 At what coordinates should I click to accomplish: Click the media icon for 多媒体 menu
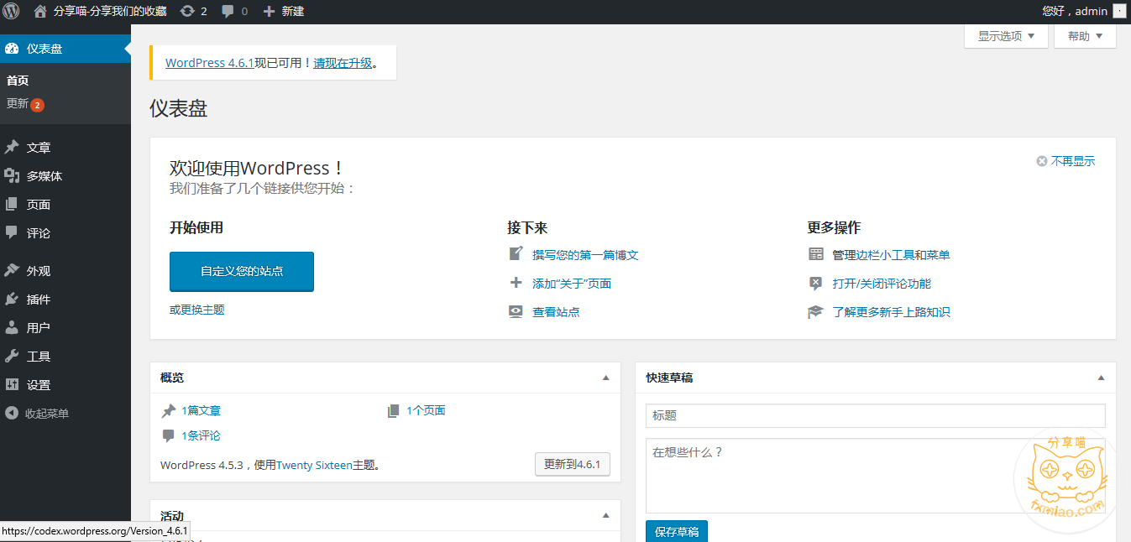(x=12, y=176)
